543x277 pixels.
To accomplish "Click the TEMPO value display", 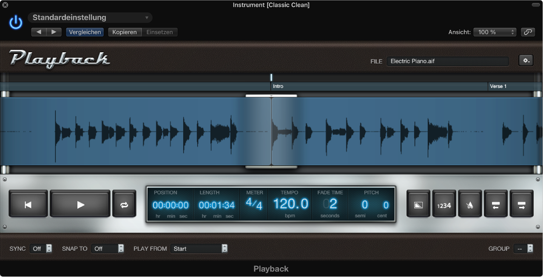I will tap(290, 204).
